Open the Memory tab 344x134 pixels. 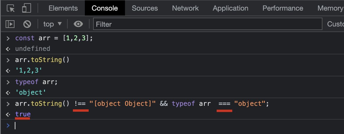tap(330, 8)
